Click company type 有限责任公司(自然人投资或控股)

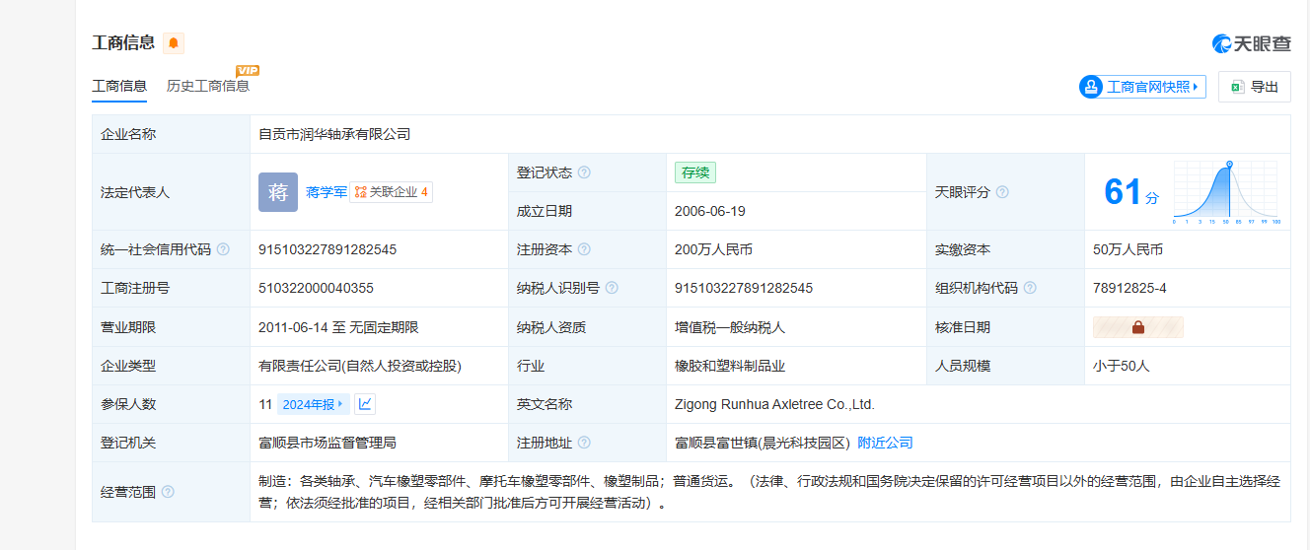tap(360, 366)
